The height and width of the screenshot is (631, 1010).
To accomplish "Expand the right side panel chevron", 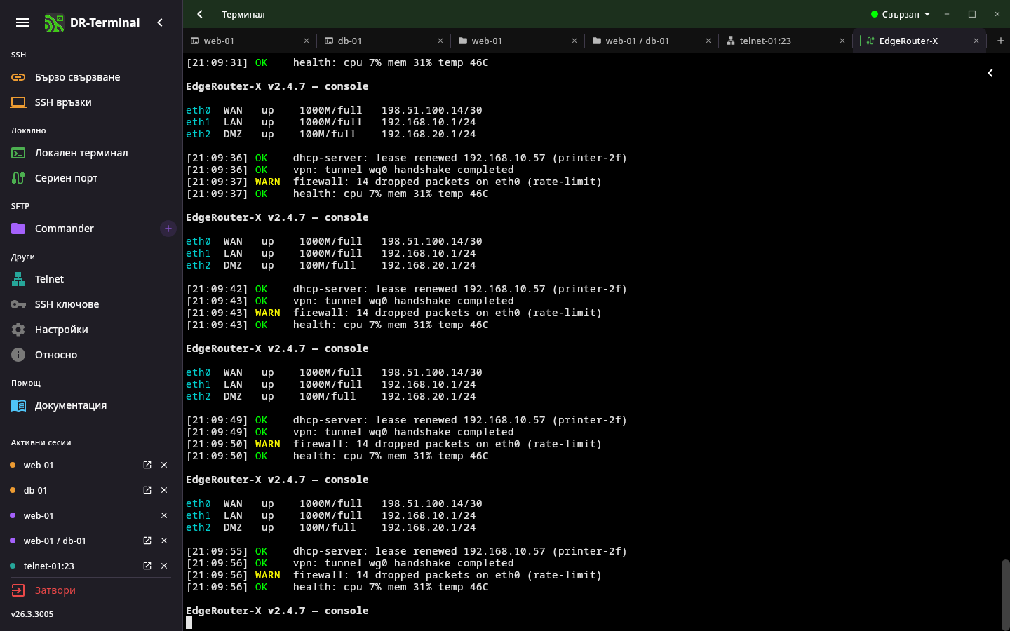I will click(990, 73).
